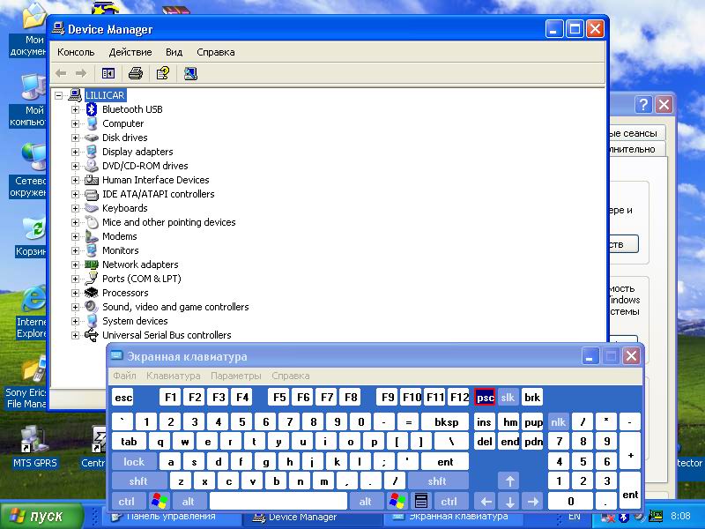The width and height of the screenshot is (705, 529).
Task: Select the Bluetooth USB device icon
Action: click(x=92, y=109)
